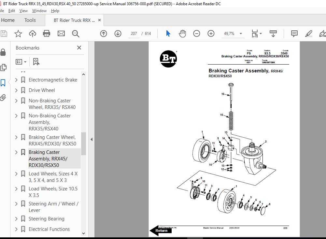
Task: Open Braking Caster Wheel, RRX45/RDX30/ RSX50 bookmark
Action: pos(52,141)
